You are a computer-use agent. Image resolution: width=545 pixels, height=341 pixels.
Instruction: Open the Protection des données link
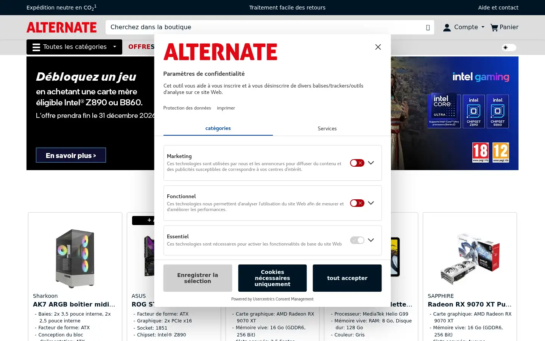(x=187, y=108)
